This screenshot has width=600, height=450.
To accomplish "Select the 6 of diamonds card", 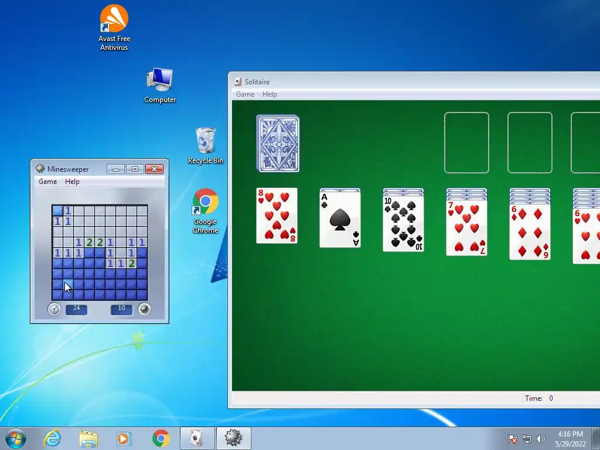I will 530,232.
